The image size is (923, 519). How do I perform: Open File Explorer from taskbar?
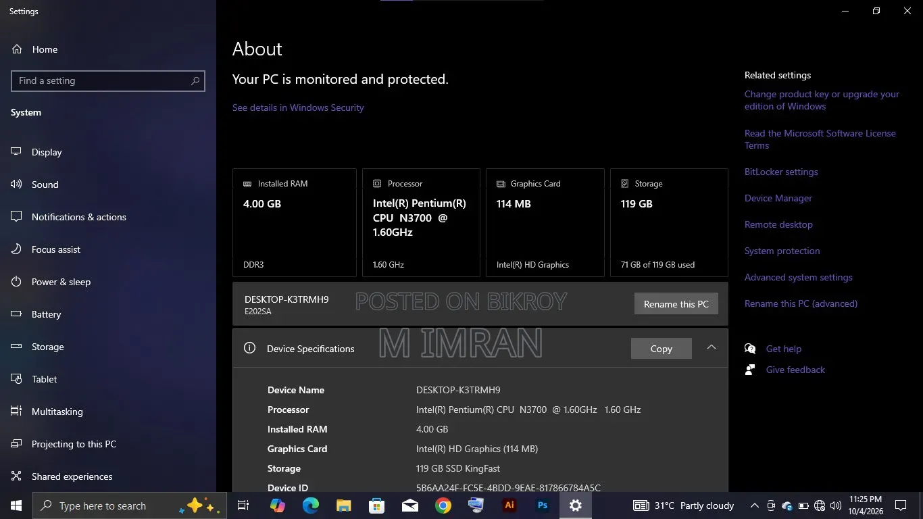click(343, 505)
